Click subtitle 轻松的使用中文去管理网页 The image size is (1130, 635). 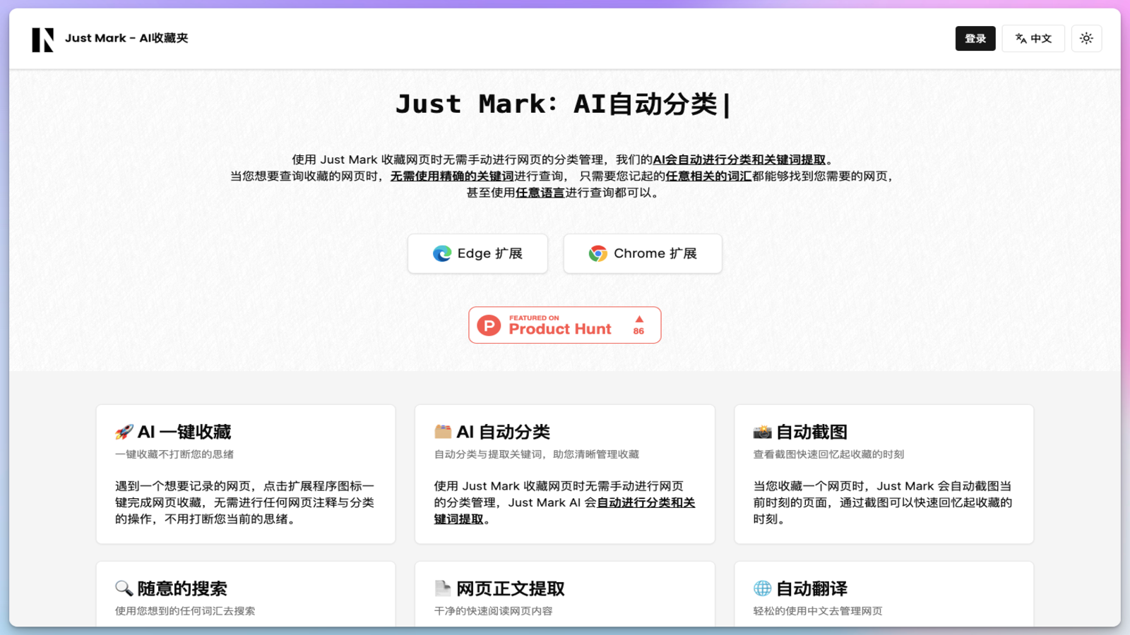point(818,611)
